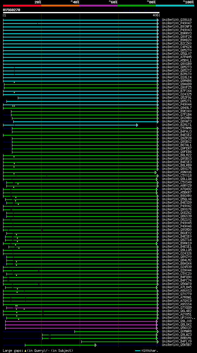Click the arrowhead ending the B4FLY9 alignment

[x=158, y=342]
